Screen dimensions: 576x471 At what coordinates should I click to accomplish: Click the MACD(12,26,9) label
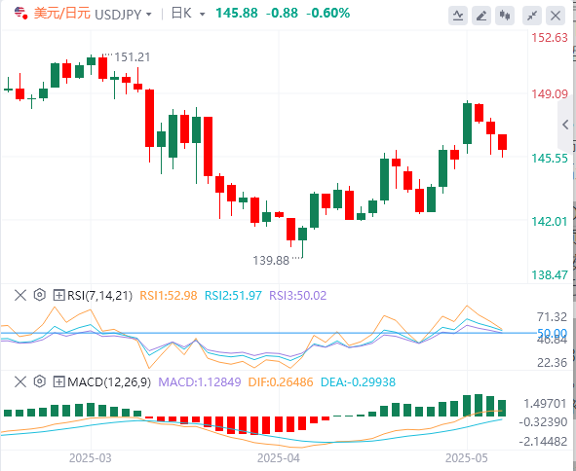coord(109,382)
